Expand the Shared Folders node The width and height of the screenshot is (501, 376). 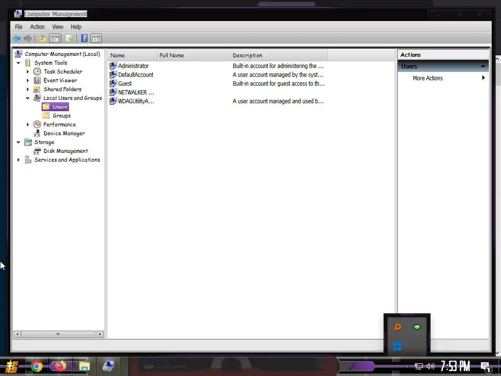point(28,89)
